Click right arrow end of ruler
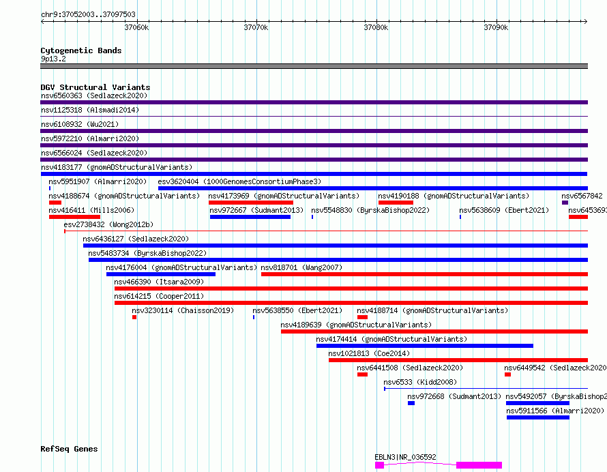607x472 pixels. [586, 22]
